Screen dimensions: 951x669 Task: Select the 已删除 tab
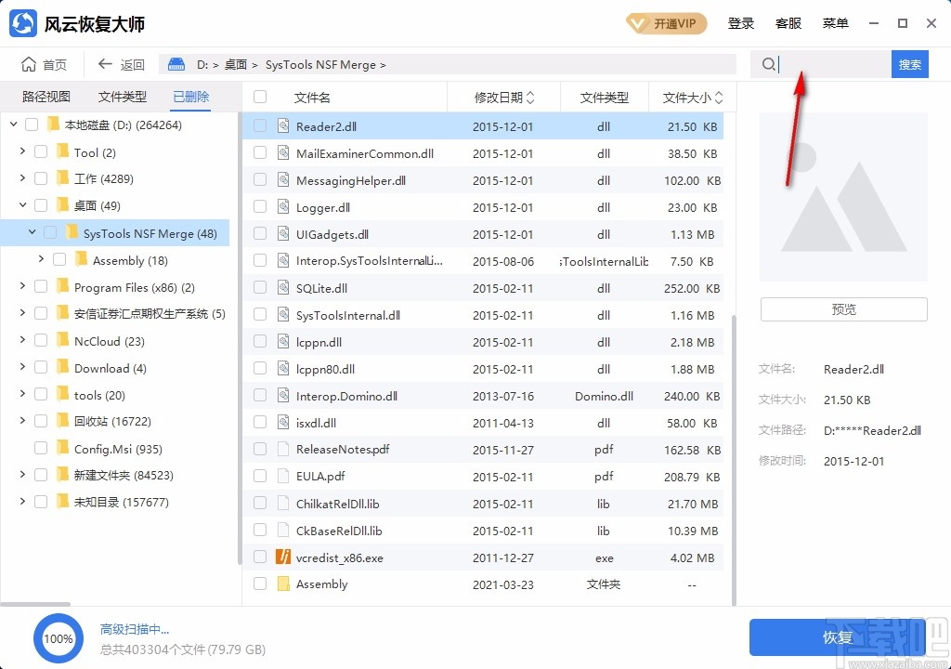point(190,97)
